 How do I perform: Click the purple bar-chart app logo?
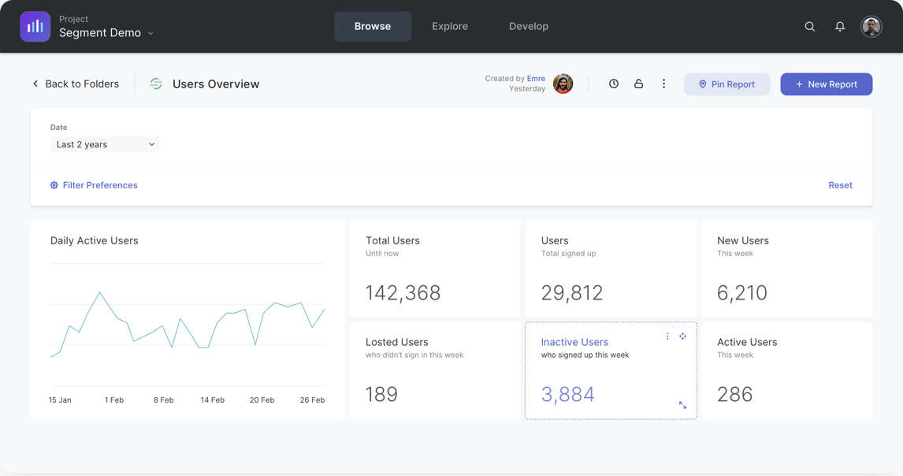click(x=35, y=27)
